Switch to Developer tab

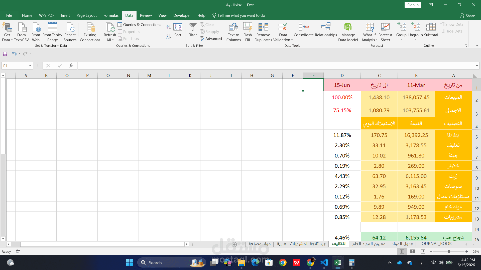tap(182, 15)
